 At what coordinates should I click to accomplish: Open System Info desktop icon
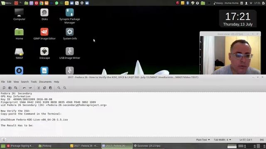coord(70,34)
